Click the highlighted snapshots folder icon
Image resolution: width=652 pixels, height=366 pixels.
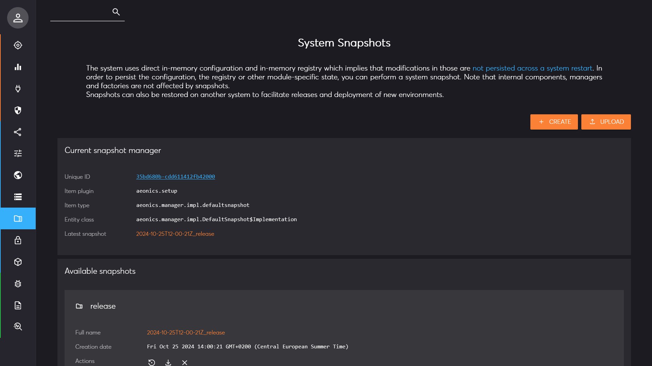pos(18,218)
